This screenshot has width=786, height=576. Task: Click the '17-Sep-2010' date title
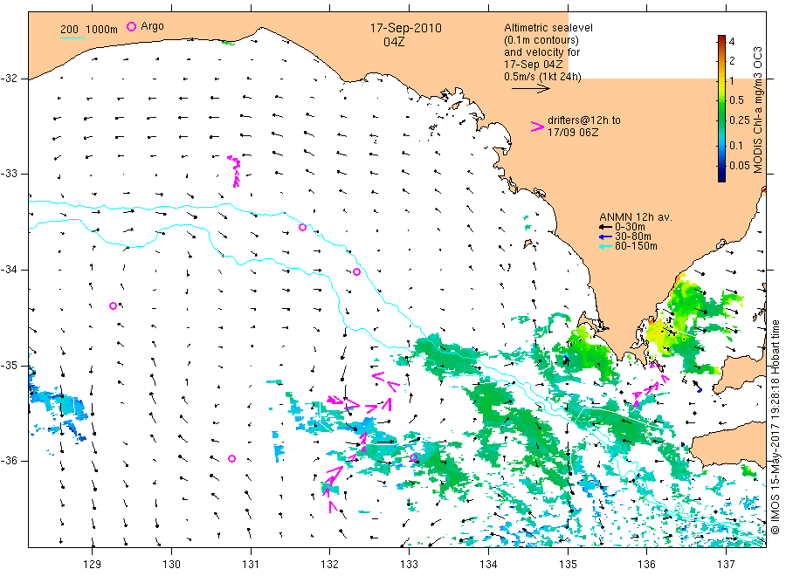[x=405, y=28]
